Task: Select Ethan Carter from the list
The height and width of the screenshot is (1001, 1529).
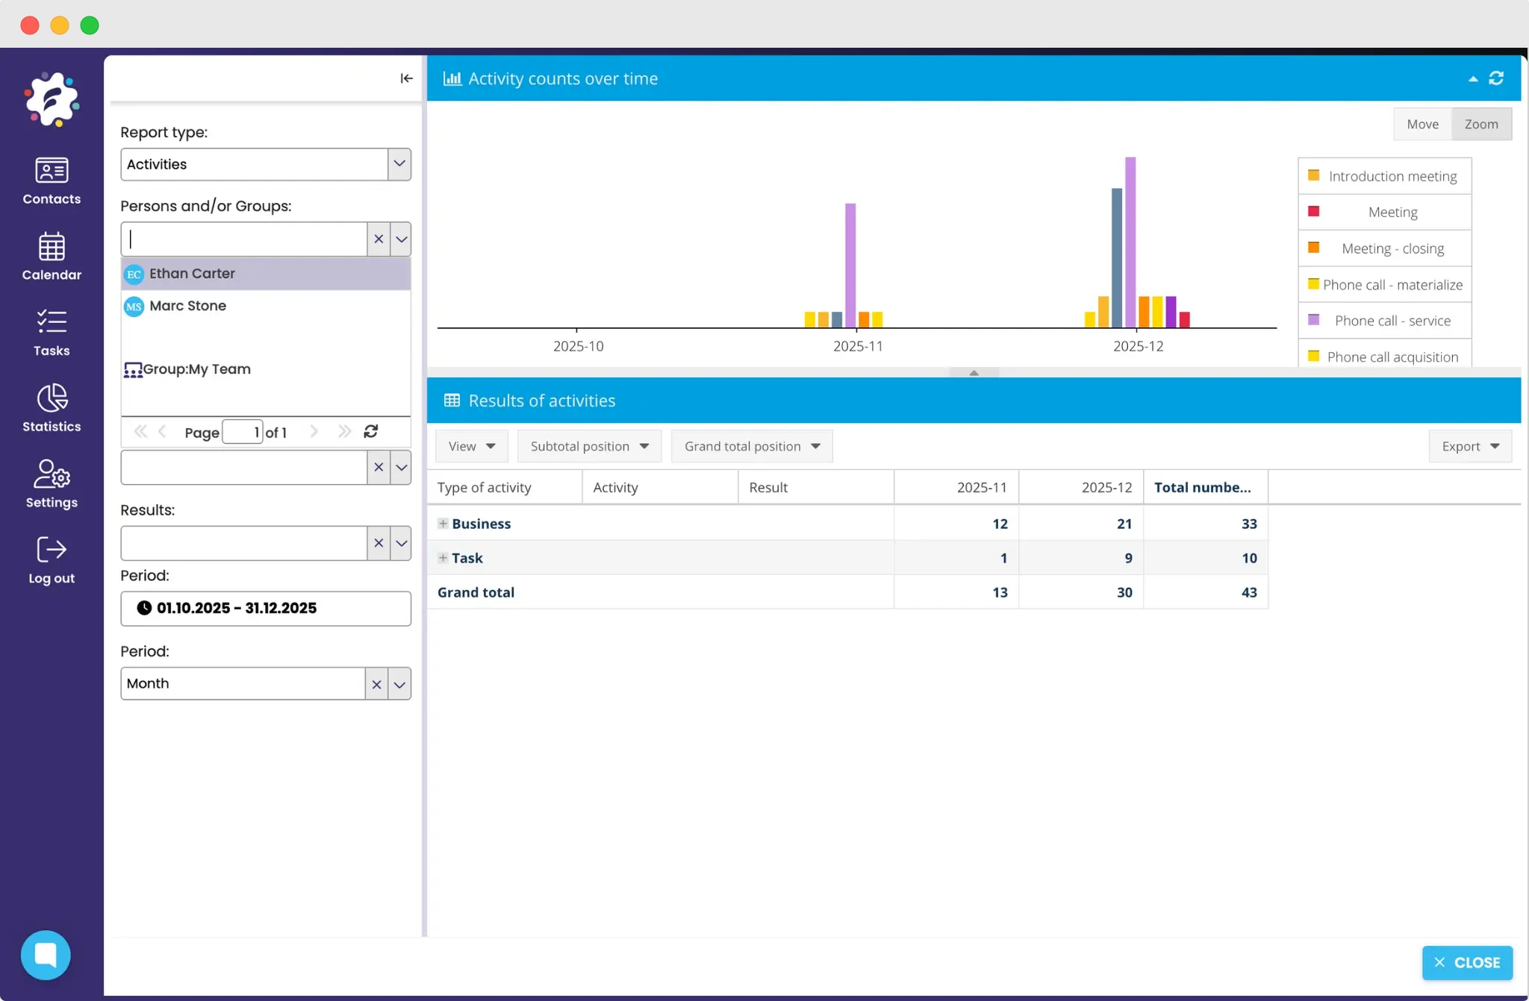Action: click(192, 274)
